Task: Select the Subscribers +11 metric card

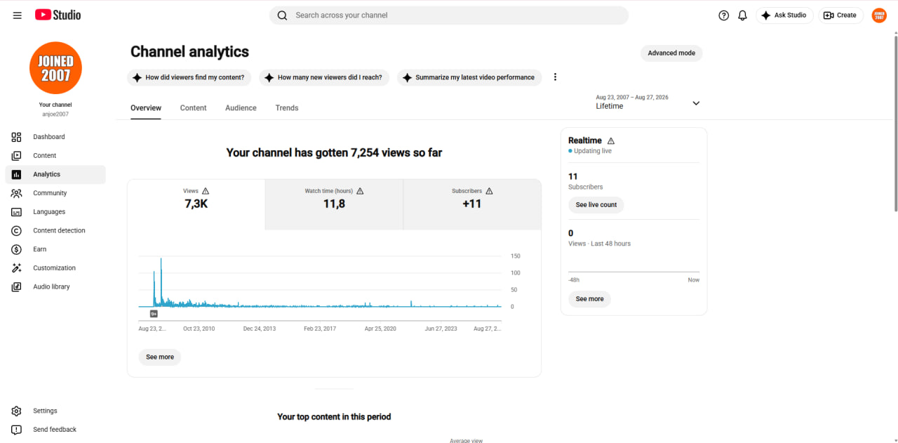Action: coord(472,204)
